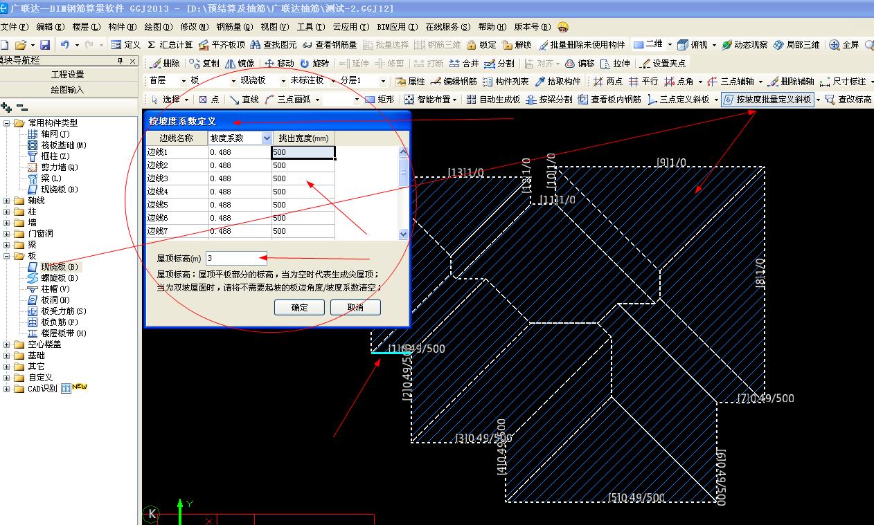Viewport: 874px width, 525px height.
Task: Click 拉伸 stretch tool
Action: coord(615,63)
